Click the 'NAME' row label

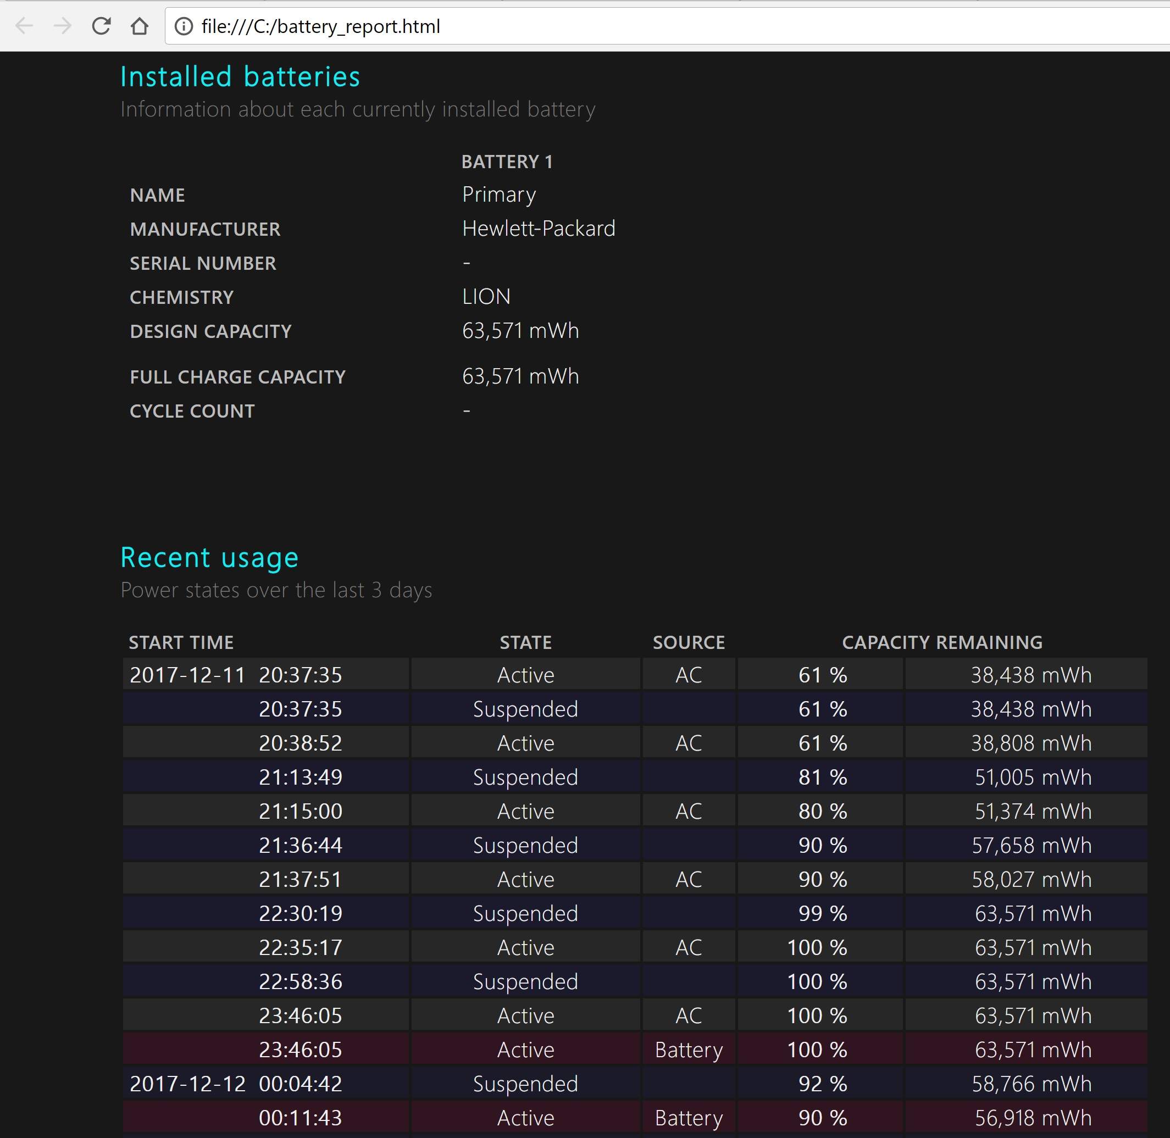coord(157,195)
